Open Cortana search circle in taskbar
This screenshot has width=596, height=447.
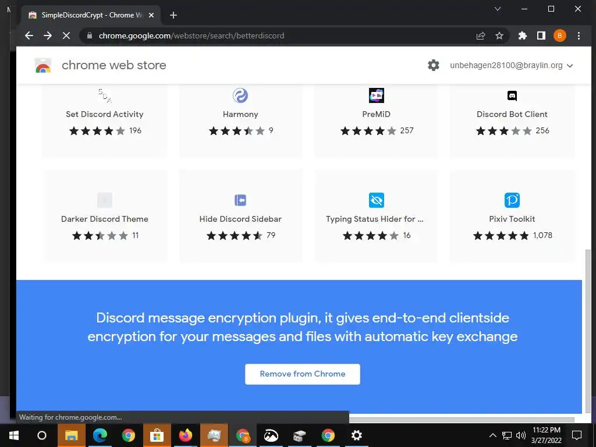point(42,435)
